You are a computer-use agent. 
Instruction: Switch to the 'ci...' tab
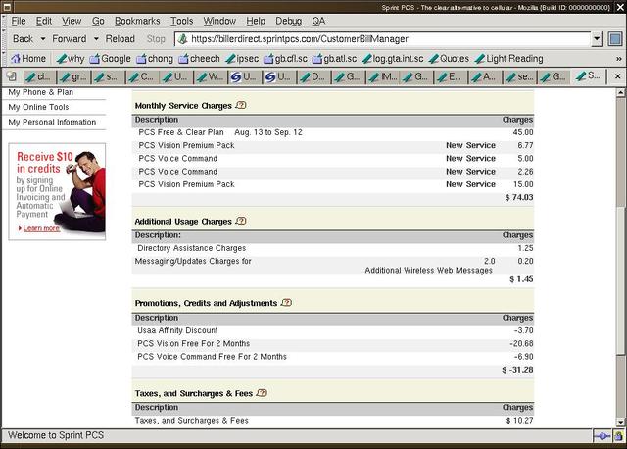(39, 76)
